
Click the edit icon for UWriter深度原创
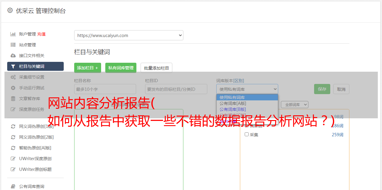[x=13, y=159]
